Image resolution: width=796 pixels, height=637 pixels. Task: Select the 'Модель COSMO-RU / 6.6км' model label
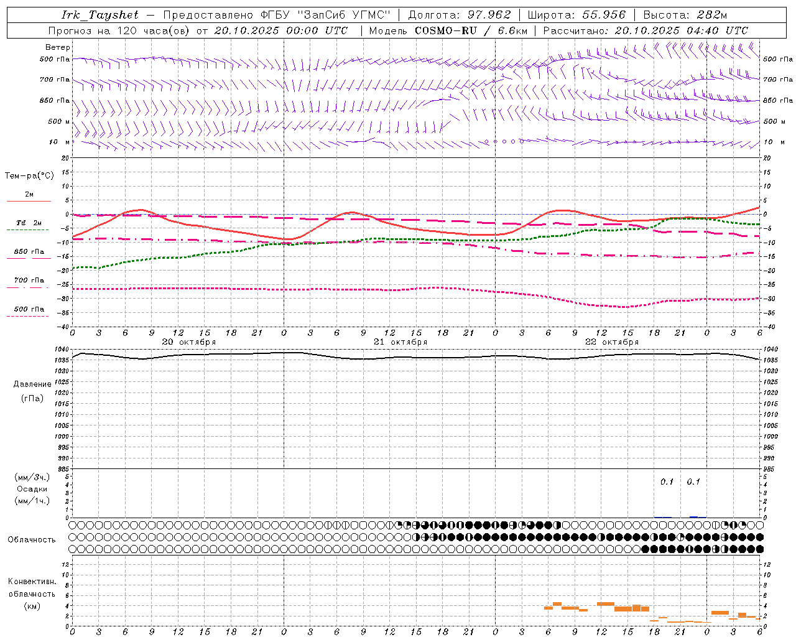coord(448,30)
